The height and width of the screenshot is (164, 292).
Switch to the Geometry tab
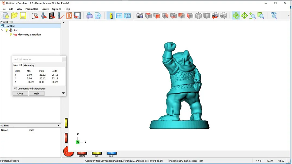coord(29,65)
